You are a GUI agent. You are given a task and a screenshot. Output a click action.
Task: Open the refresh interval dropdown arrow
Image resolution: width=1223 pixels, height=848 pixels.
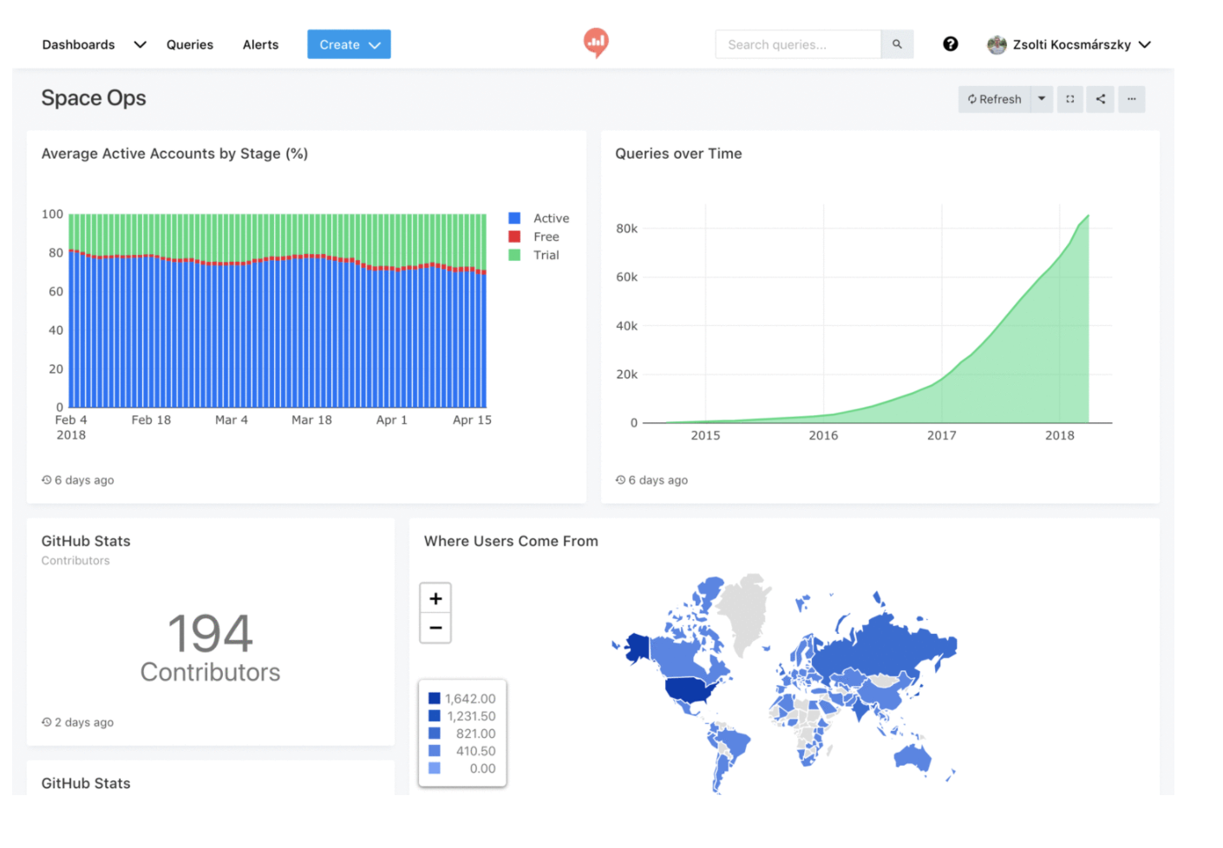click(1042, 99)
